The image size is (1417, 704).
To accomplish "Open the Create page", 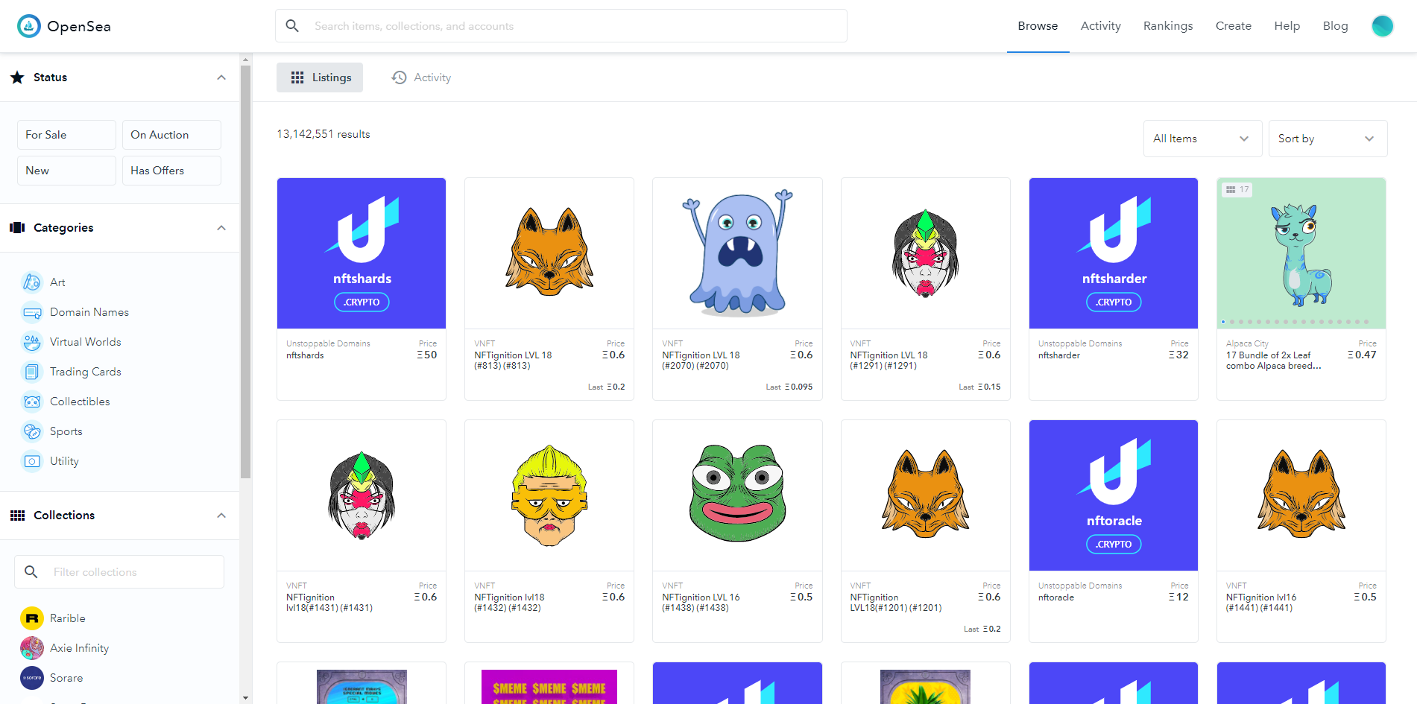I will tap(1234, 26).
